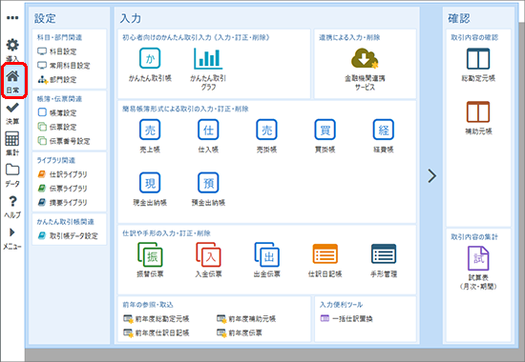Open 前年度補助元帳
Image resolution: width=525 pixels, height=362 pixels.
(x=246, y=319)
